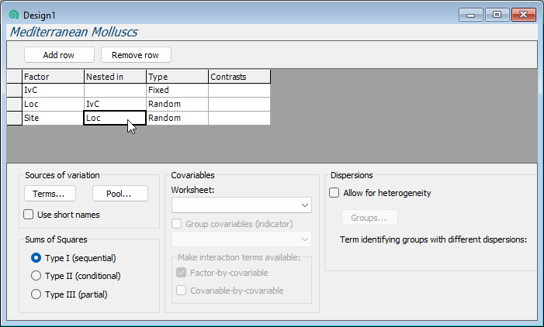Select Type I (sequential) sums of squares
The height and width of the screenshot is (327, 544).
(x=36, y=258)
